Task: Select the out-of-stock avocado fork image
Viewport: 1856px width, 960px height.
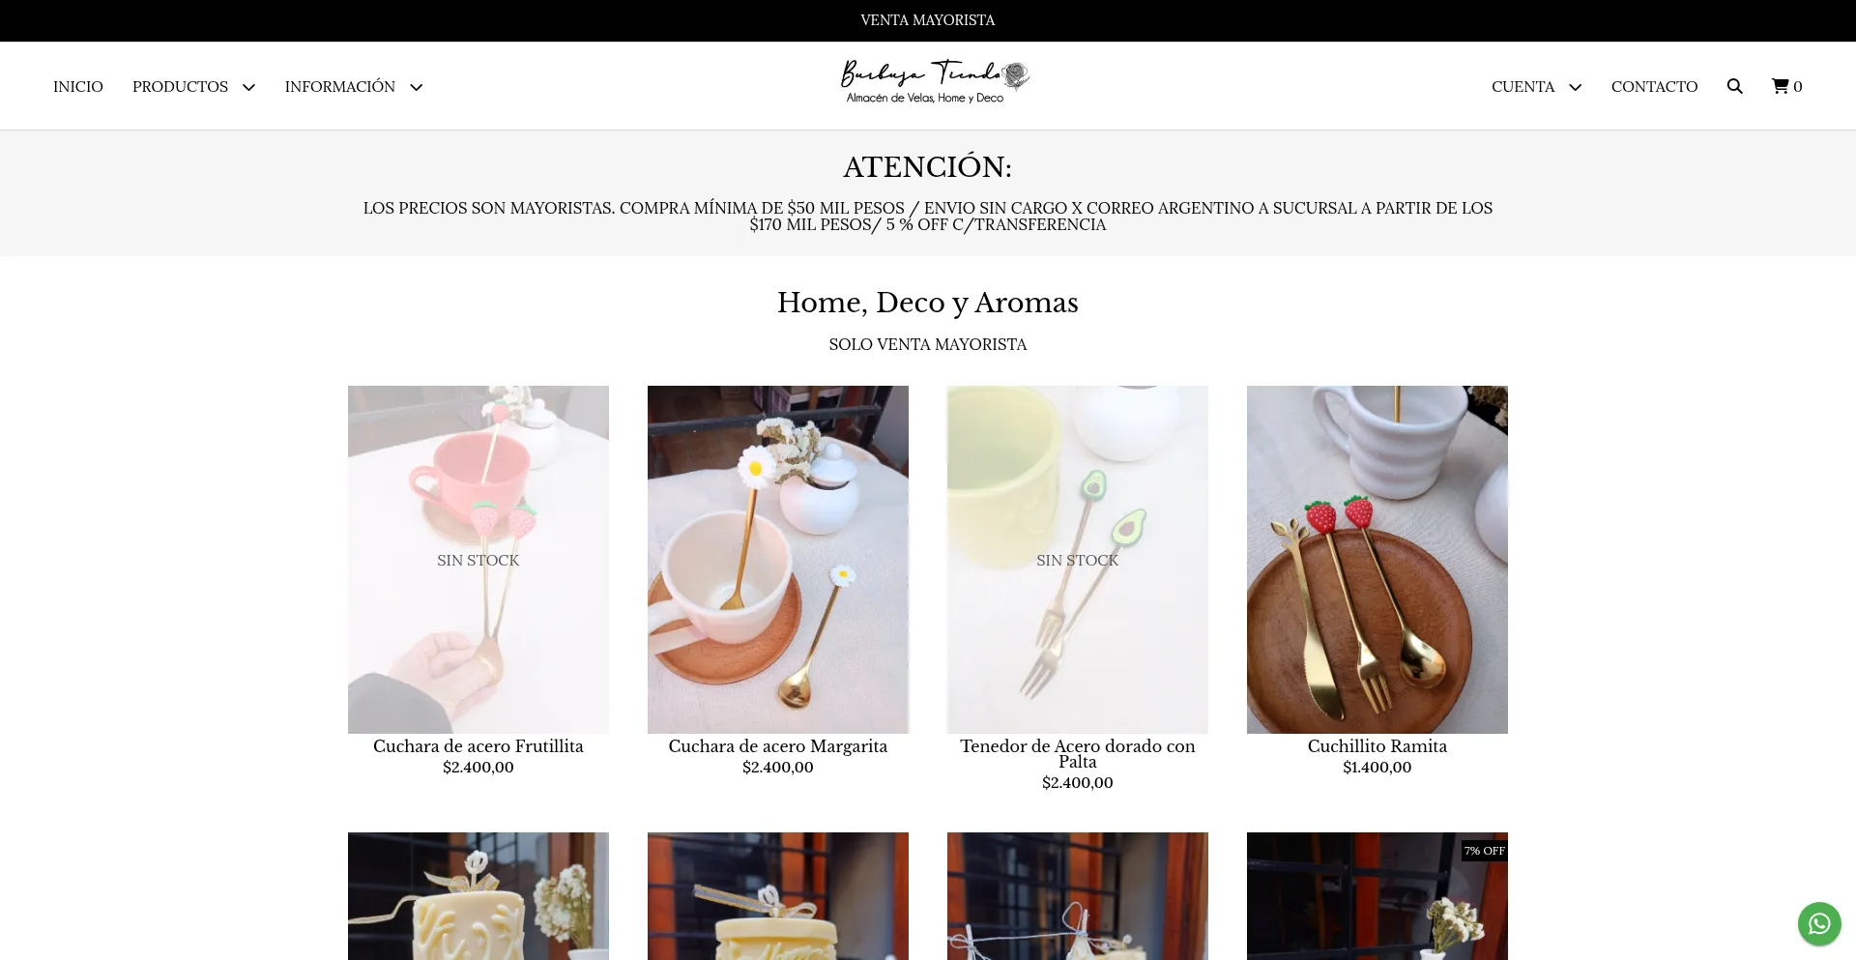Action: pos(1078,560)
